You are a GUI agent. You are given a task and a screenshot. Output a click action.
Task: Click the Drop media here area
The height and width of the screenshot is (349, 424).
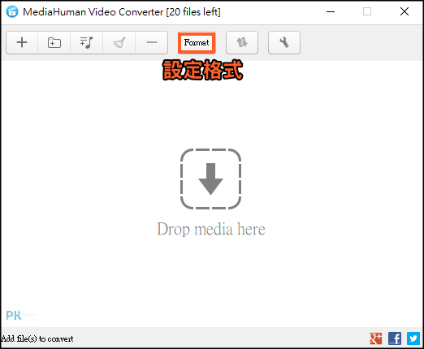coord(211,192)
